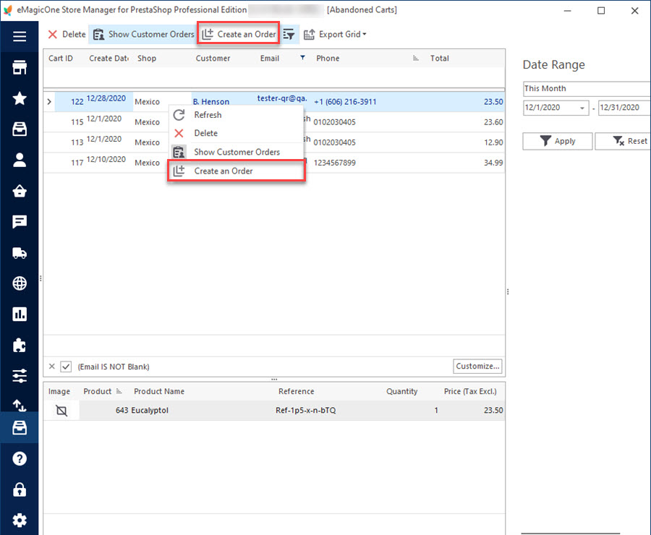This screenshot has width=651, height=535.
Task: Click the Ref-1p5-x-n-bTQ reference cell
Action: (x=305, y=411)
